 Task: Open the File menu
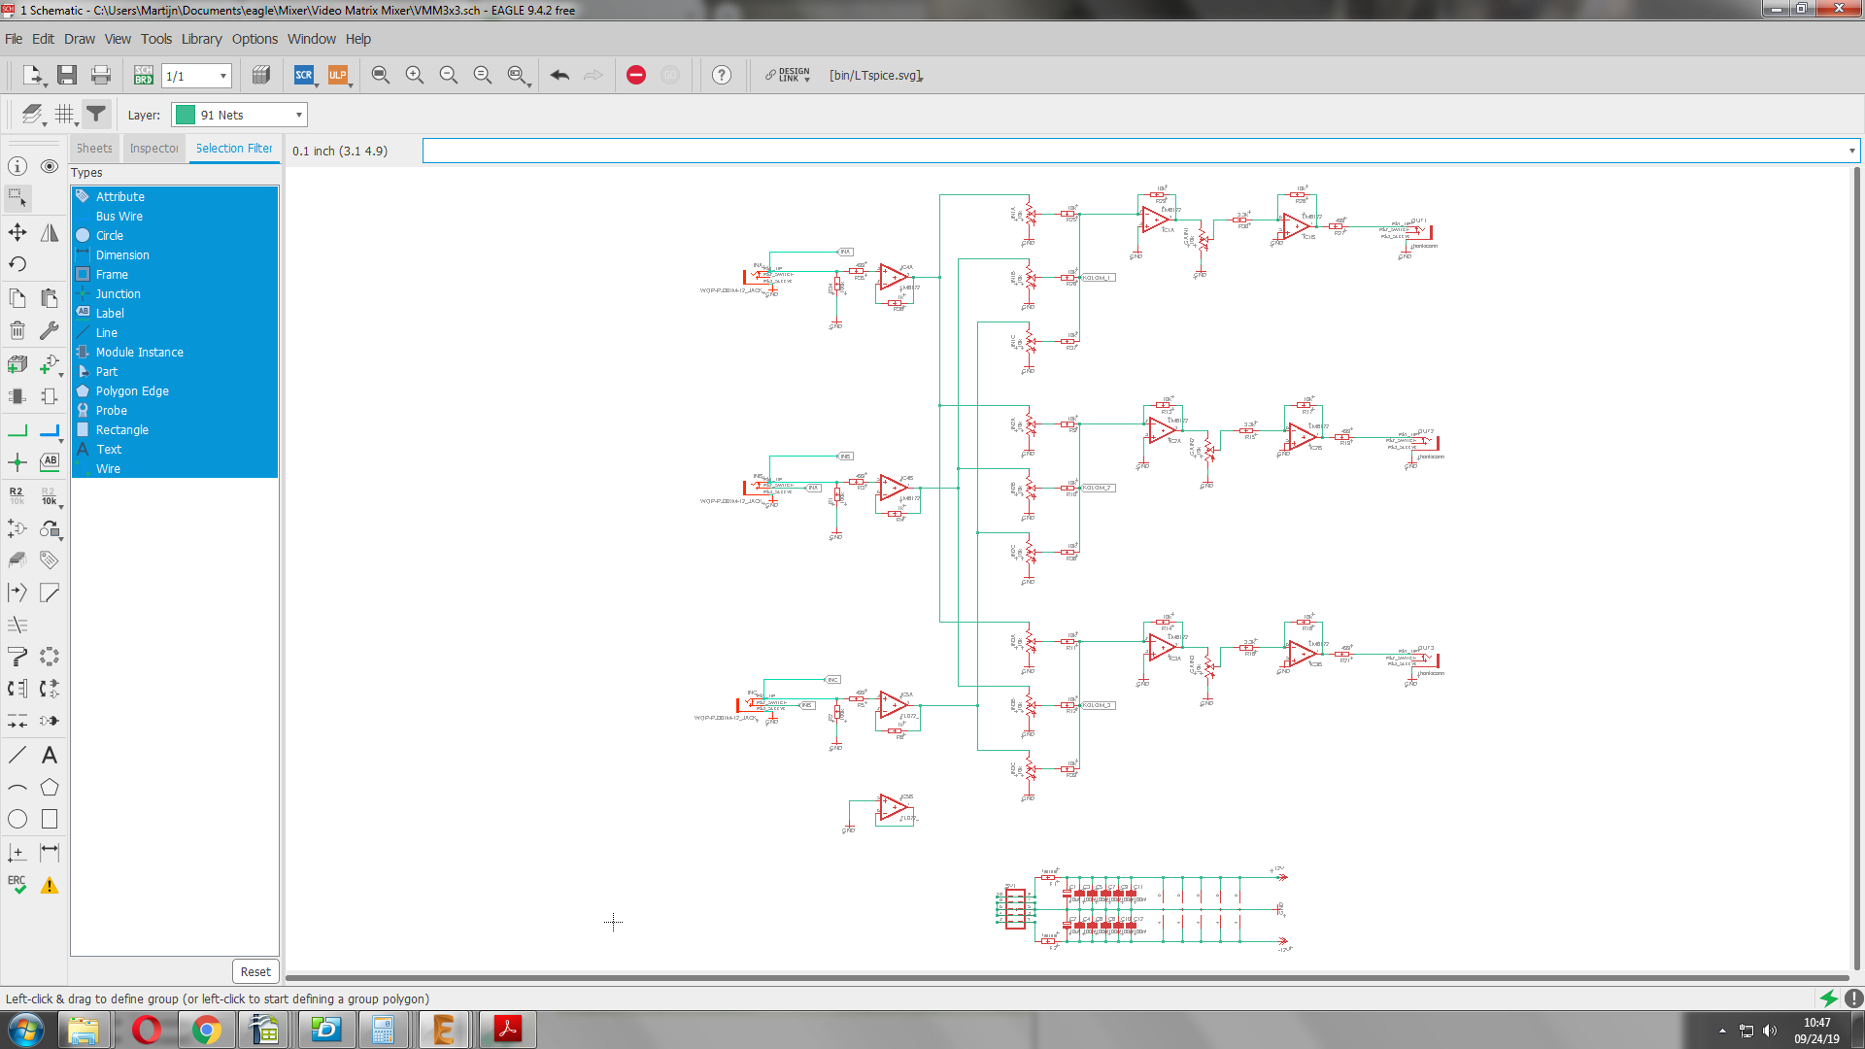[x=14, y=39]
